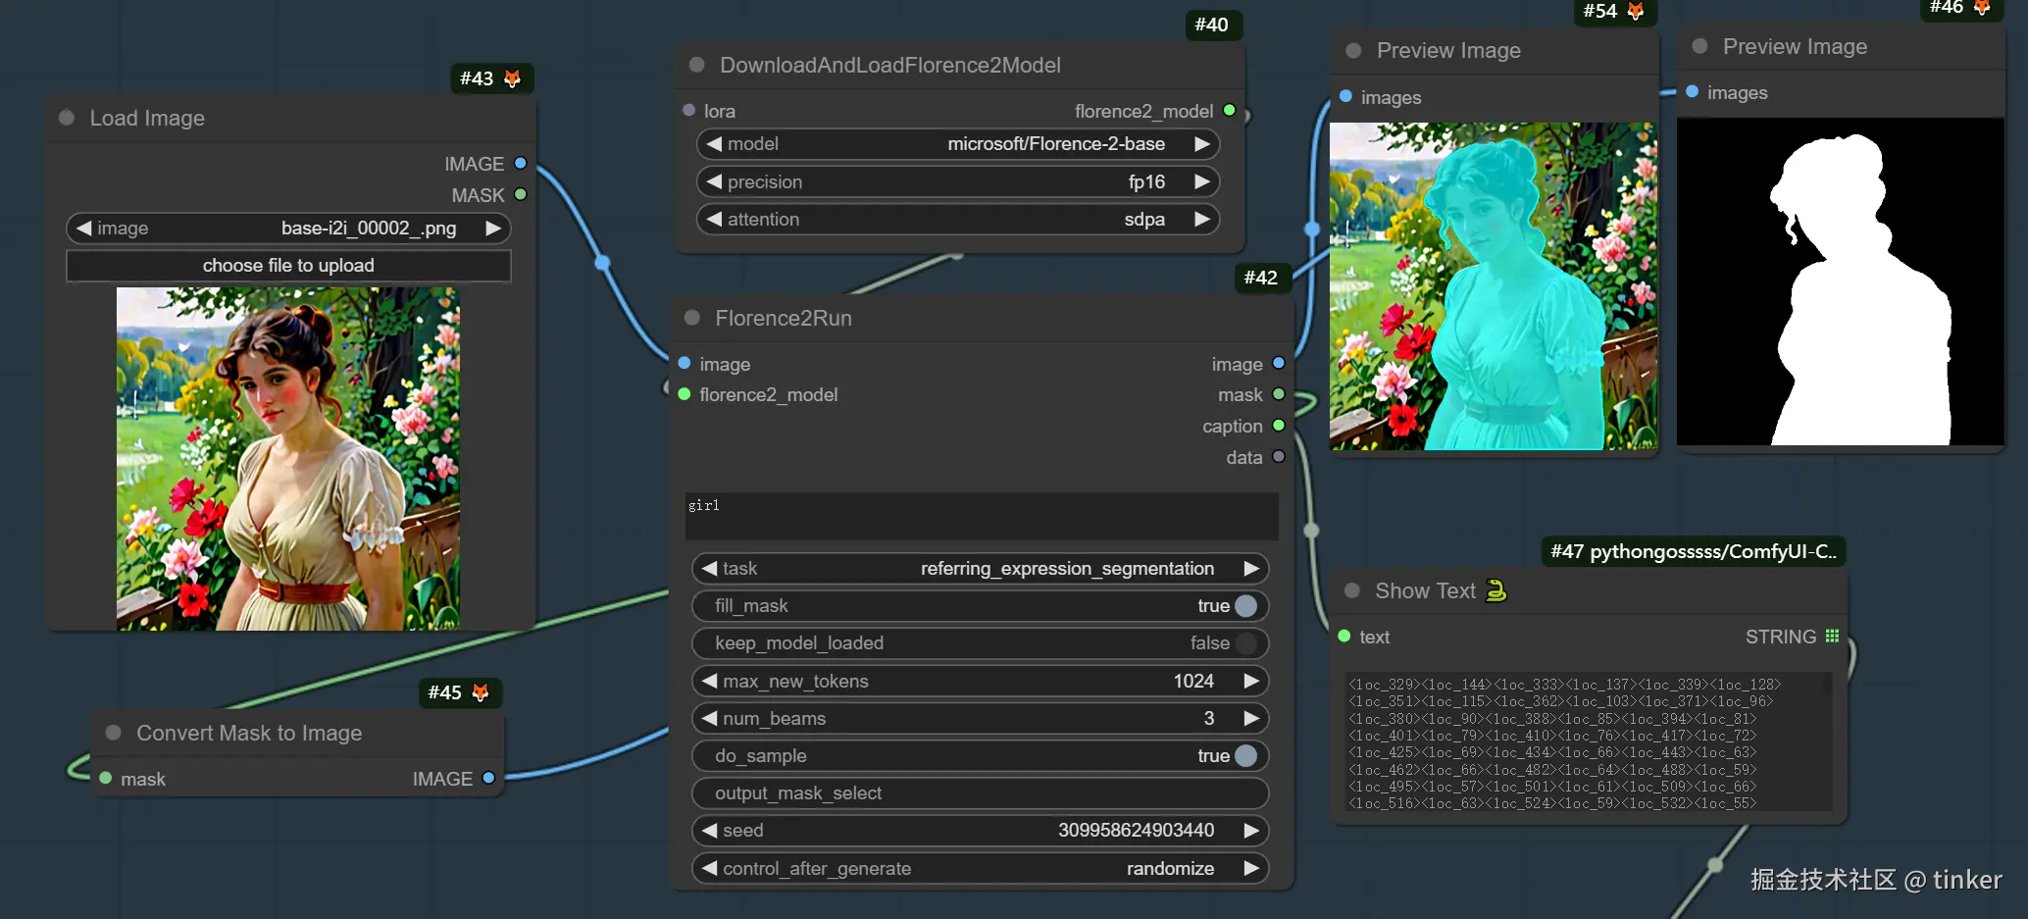Viewport: 2028px width, 919px height.
Task: Click the mask output port on Florence2Run
Action: (1279, 394)
